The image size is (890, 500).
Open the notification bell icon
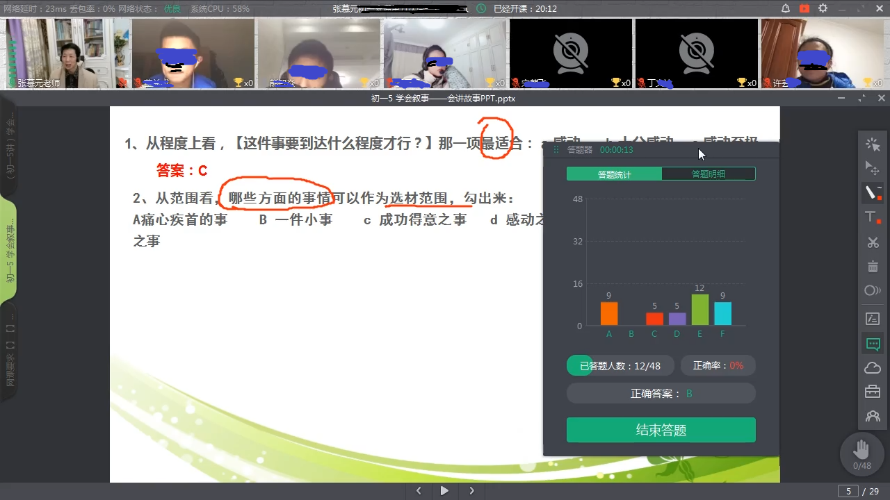point(786,8)
